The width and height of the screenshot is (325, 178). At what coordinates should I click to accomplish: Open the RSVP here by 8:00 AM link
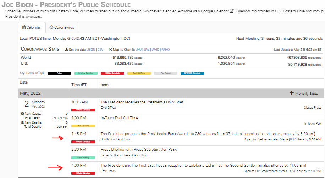(x=305, y=139)
